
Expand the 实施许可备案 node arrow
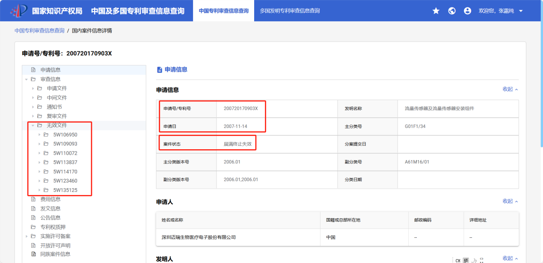(x=27, y=236)
